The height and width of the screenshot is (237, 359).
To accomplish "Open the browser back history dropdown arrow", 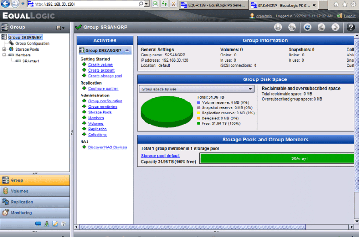I will 23,4.
